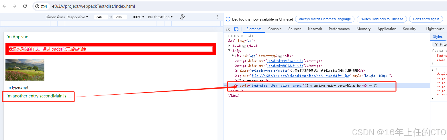Click Switch DevTools to Chinese button
Image resolution: width=447 pixels, height=140 pixels.
click(x=382, y=19)
